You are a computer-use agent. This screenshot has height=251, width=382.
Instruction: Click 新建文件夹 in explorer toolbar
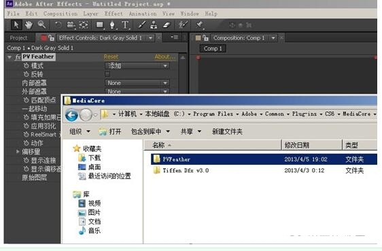(x=227, y=132)
